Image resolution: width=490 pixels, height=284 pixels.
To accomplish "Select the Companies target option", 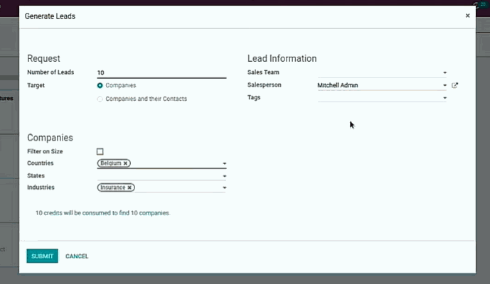I will coord(100,86).
